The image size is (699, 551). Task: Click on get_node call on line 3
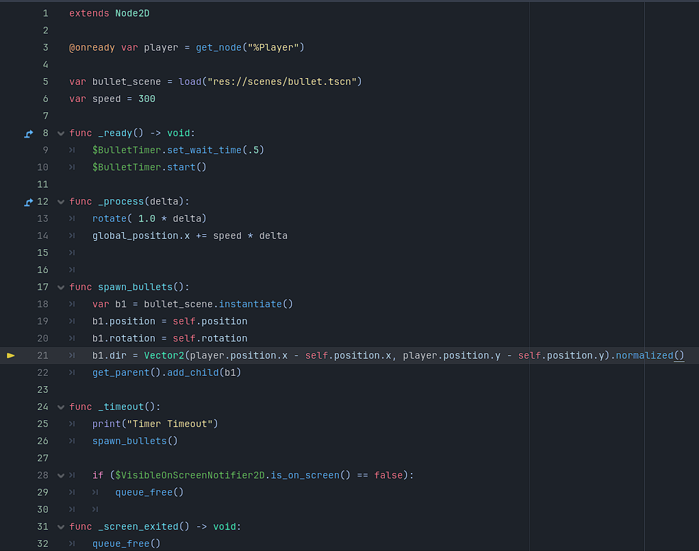tap(219, 47)
